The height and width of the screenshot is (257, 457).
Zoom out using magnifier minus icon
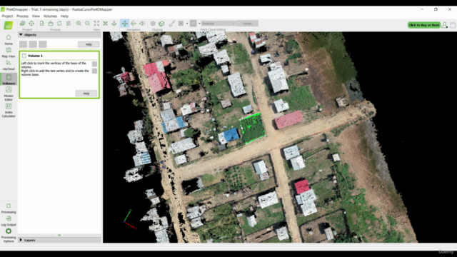(x=87, y=24)
